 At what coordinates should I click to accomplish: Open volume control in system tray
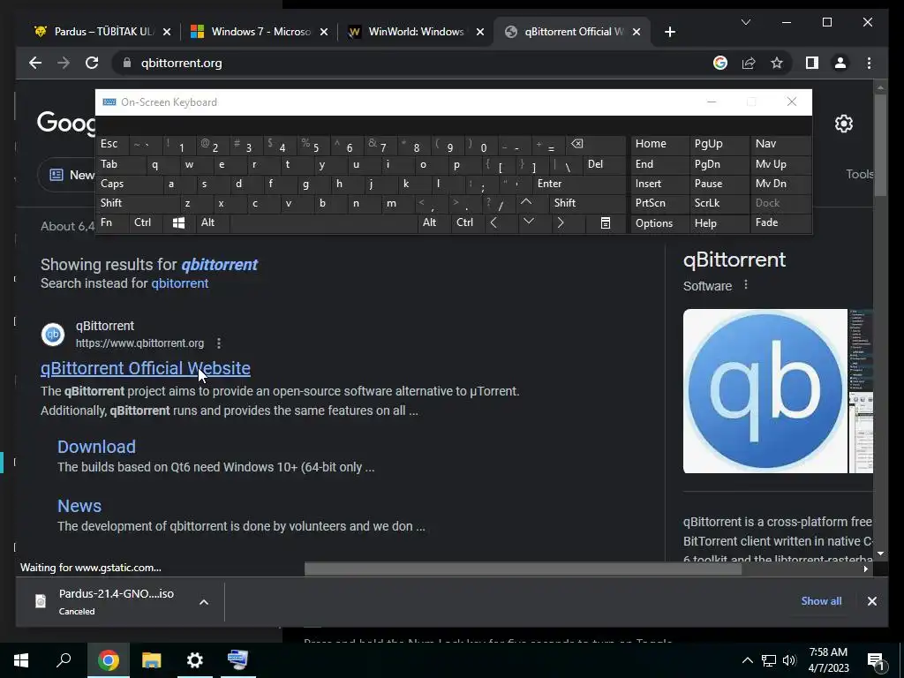pyautogui.click(x=788, y=660)
